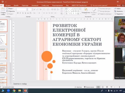
Task: Increase font size with the larger A icon
Action: click(x=34, y=10)
